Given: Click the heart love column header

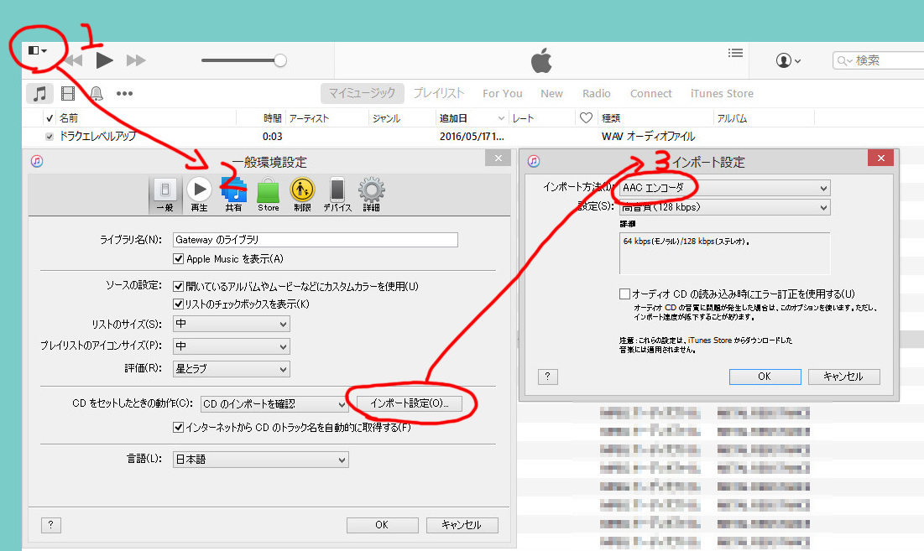Looking at the screenshot, I should click(x=586, y=117).
